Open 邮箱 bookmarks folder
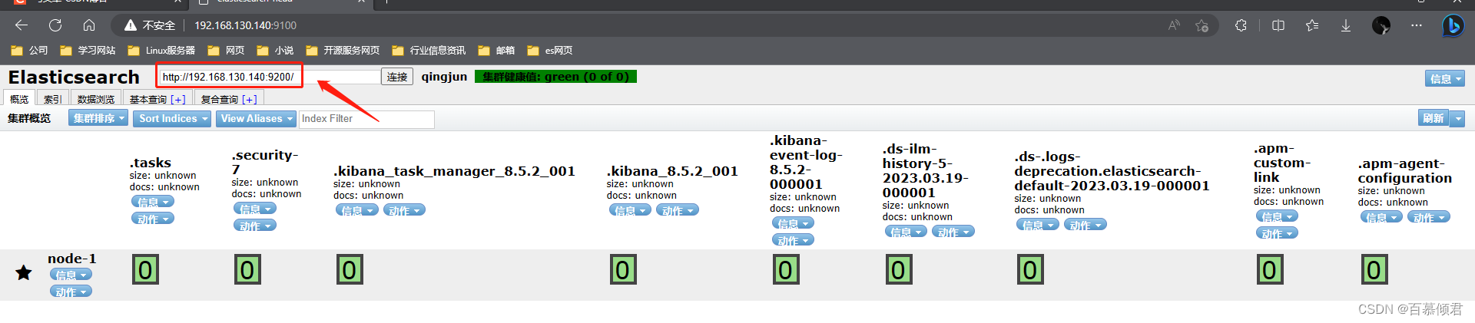The image size is (1475, 323). click(496, 51)
